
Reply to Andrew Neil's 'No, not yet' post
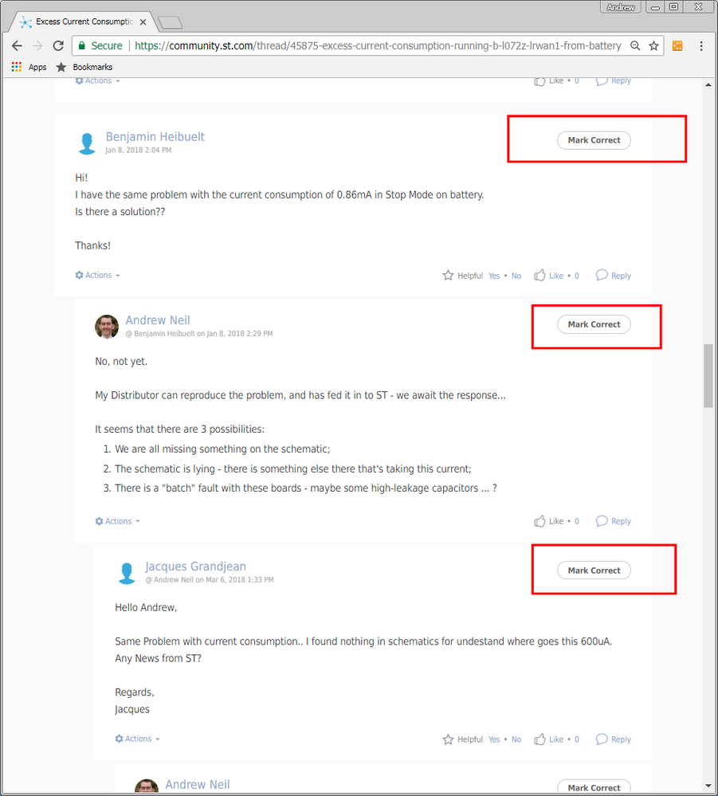614,521
